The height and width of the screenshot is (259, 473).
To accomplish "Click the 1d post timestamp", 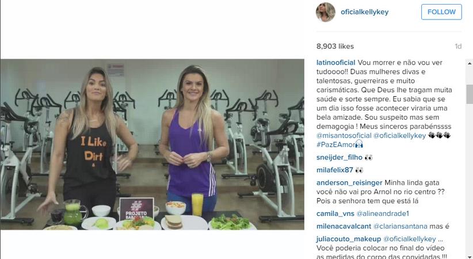I will click(x=458, y=46).
